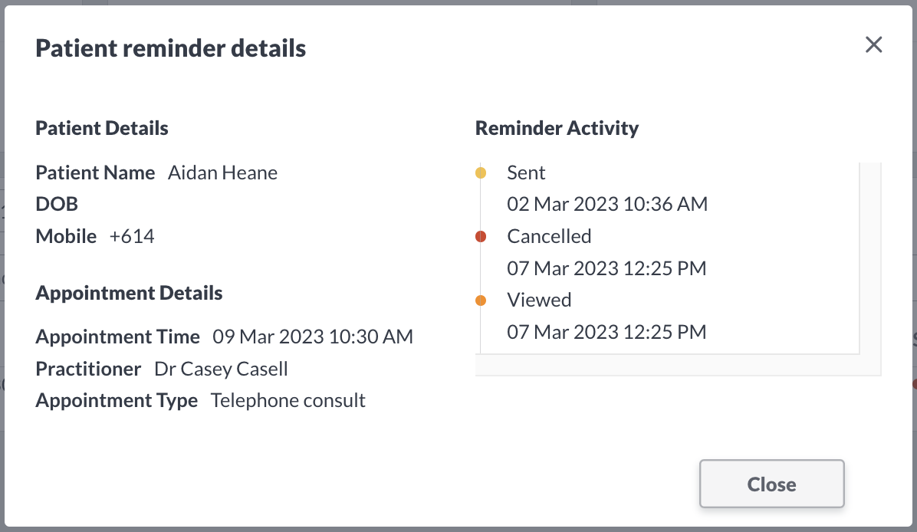917x532 pixels.
Task: Click the Sent timestamp 02 Mar 2023
Action: [x=607, y=204]
